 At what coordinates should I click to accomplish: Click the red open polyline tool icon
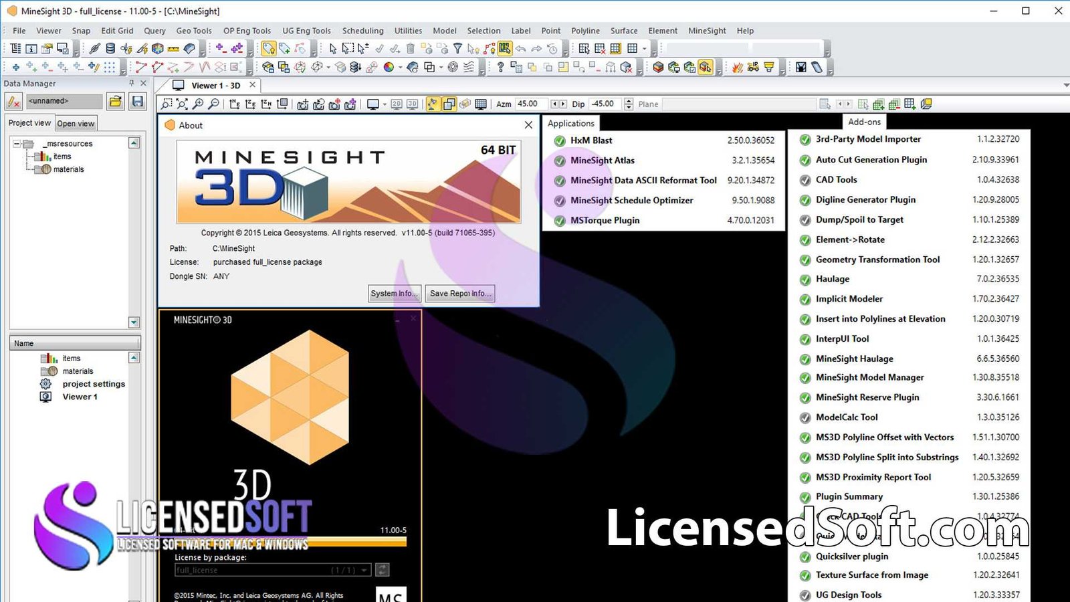141,67
